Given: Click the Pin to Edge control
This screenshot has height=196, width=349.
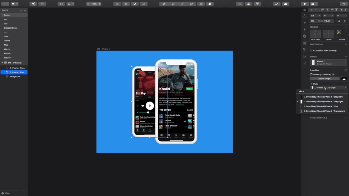Looking at the screenshot, I should [315, 34].
